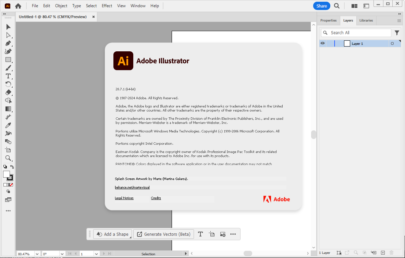Toggle Draw mode icon in left toolbar
This screenshot has height=258, width=405.
(8, 191)
